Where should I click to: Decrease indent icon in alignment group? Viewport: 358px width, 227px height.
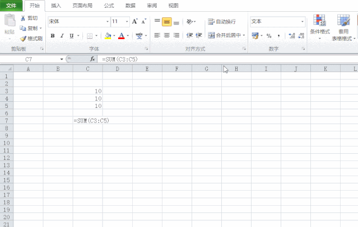[189, 35]
